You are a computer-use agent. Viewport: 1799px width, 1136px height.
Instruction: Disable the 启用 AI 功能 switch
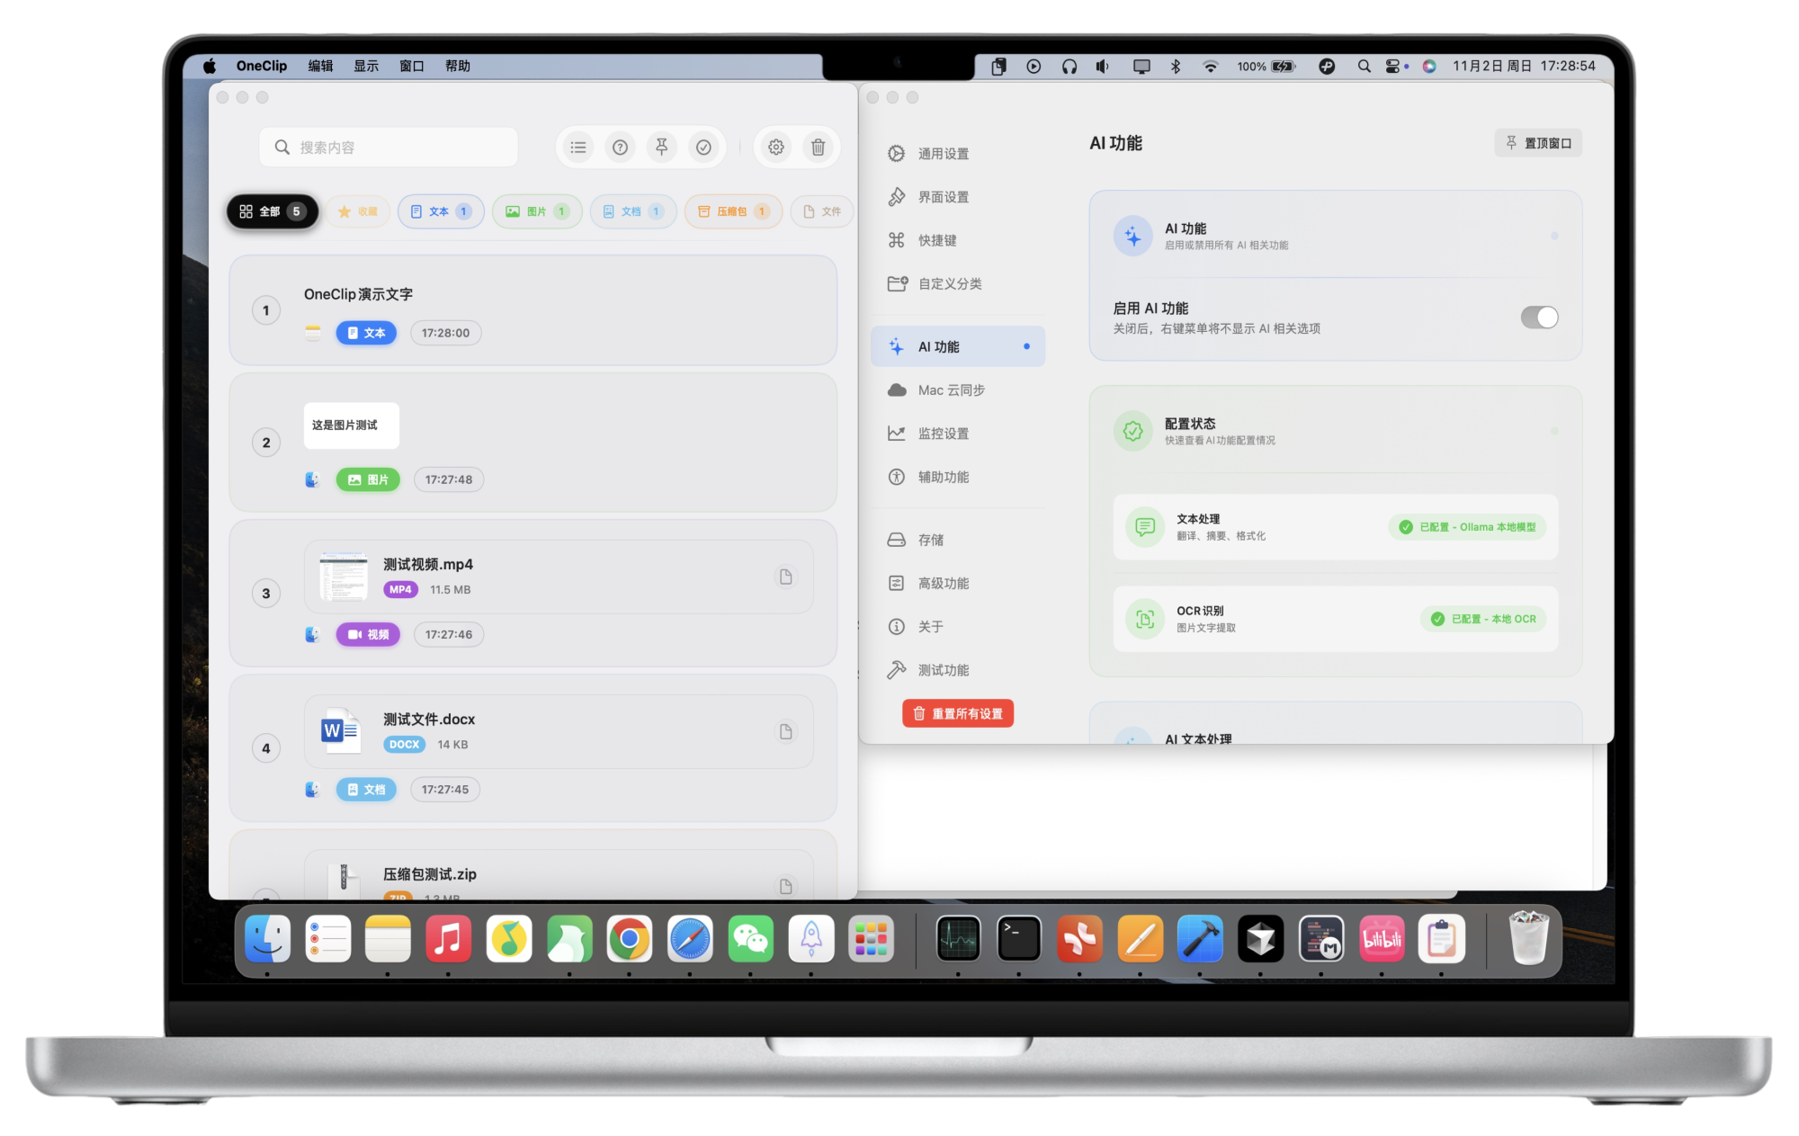(x=1538, y=318)
